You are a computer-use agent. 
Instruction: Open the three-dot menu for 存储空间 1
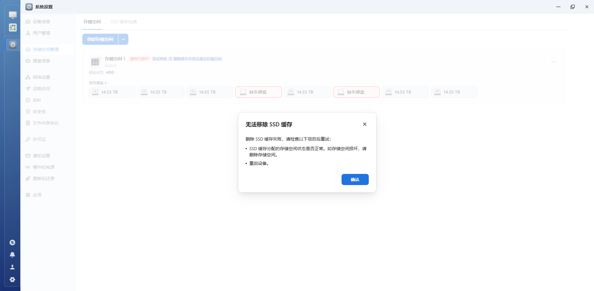tap(553, 62)
